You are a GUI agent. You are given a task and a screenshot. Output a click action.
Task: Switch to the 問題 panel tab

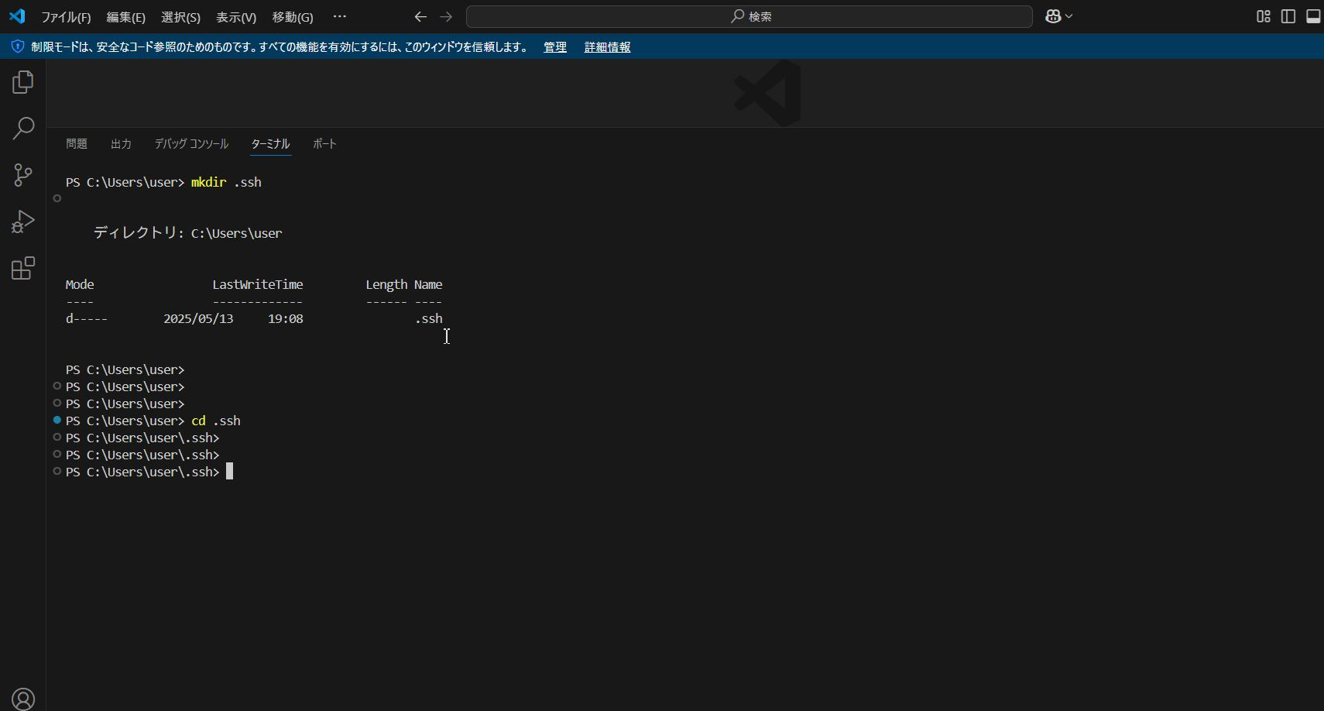[x=77, y=144]
